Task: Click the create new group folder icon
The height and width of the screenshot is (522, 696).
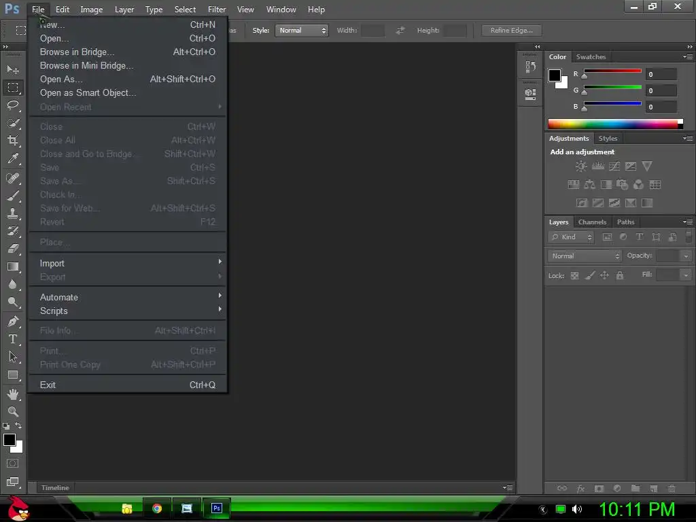Action: click(636, 488)
